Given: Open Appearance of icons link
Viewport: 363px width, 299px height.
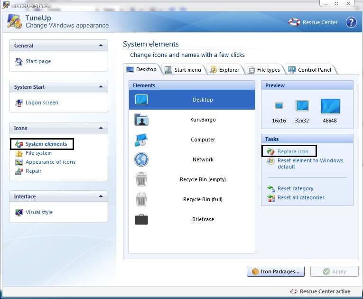Looking at the screenshot, I should (50, 162).
